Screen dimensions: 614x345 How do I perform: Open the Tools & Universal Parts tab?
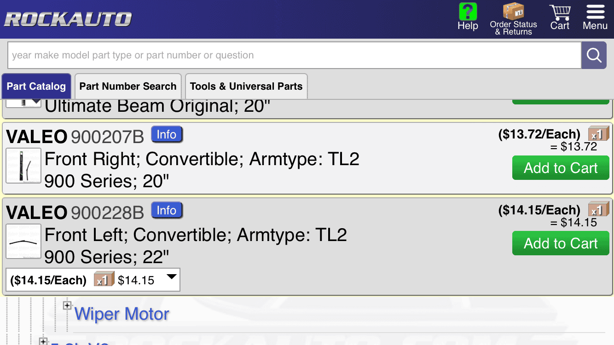246,86
